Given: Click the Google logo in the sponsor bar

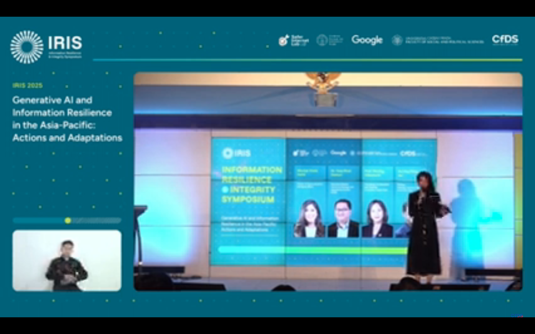Looking at the screenshot, I should [367, 40].
